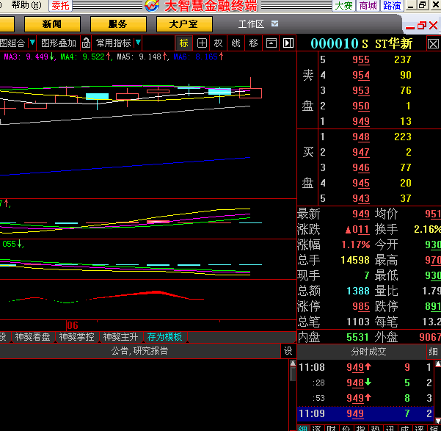Select the 评 comment bottom tab
This screenshot has height=431, width=441.
click(419, 428)
